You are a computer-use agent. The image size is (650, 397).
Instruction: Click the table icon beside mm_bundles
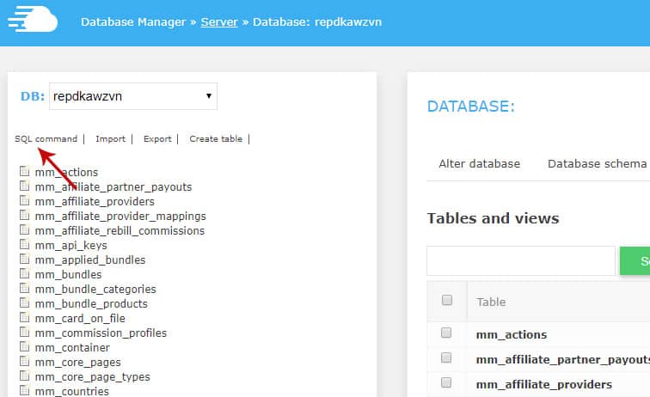click(25, 275)
